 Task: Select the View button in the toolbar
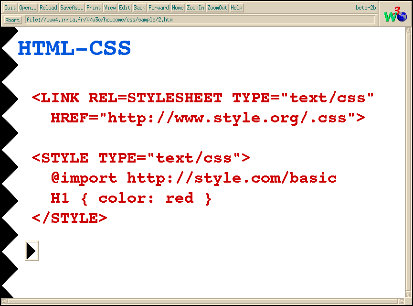pos(110,8)
